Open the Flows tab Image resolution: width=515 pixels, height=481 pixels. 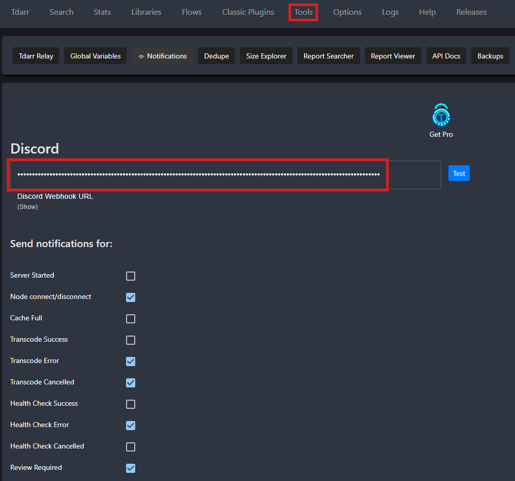[x=192, y=12]
